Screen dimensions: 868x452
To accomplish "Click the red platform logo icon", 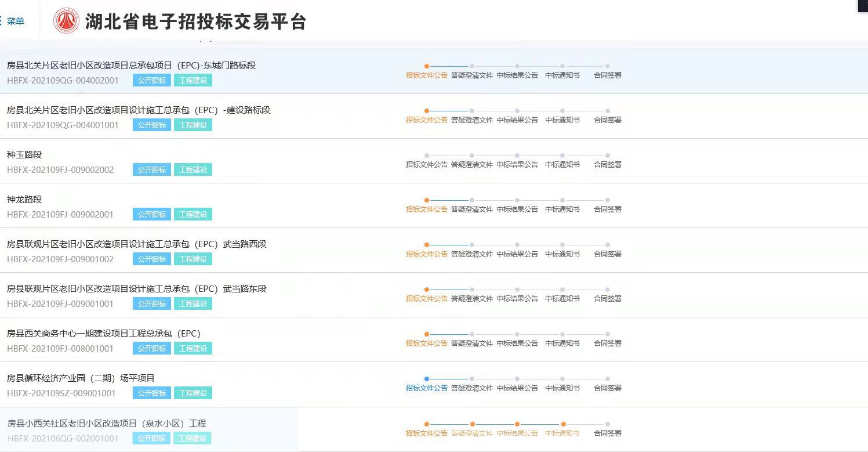I will click(x=66, y=21).
